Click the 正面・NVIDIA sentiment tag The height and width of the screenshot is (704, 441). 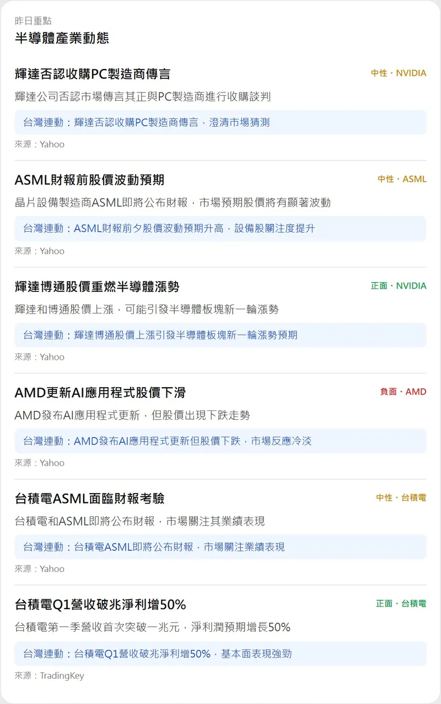pos(398,285)
